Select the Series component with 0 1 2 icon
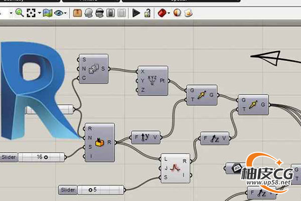The width and height of the screenshot is (301, 201). [x=93, y=69]
